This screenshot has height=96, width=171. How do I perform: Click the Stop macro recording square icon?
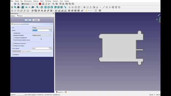point(43,4)
